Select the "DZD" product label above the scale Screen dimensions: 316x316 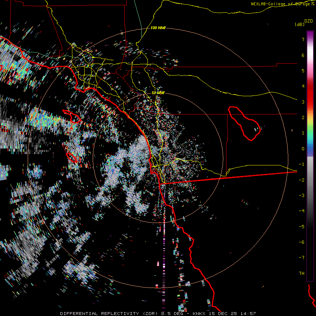309,21
